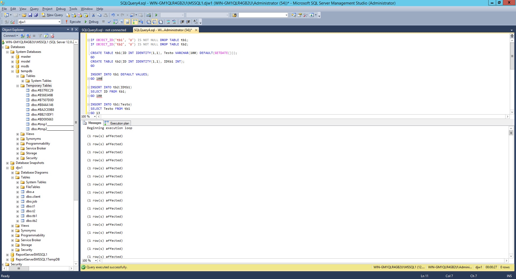Open the Query menu
This screenshot has width=516, height=279.
[34, 9]
